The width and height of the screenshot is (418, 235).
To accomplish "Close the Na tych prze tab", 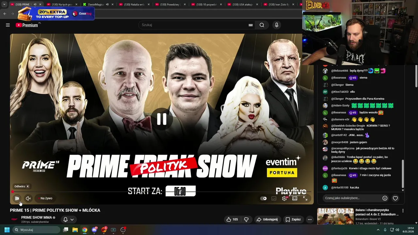I will coord(76,5).
